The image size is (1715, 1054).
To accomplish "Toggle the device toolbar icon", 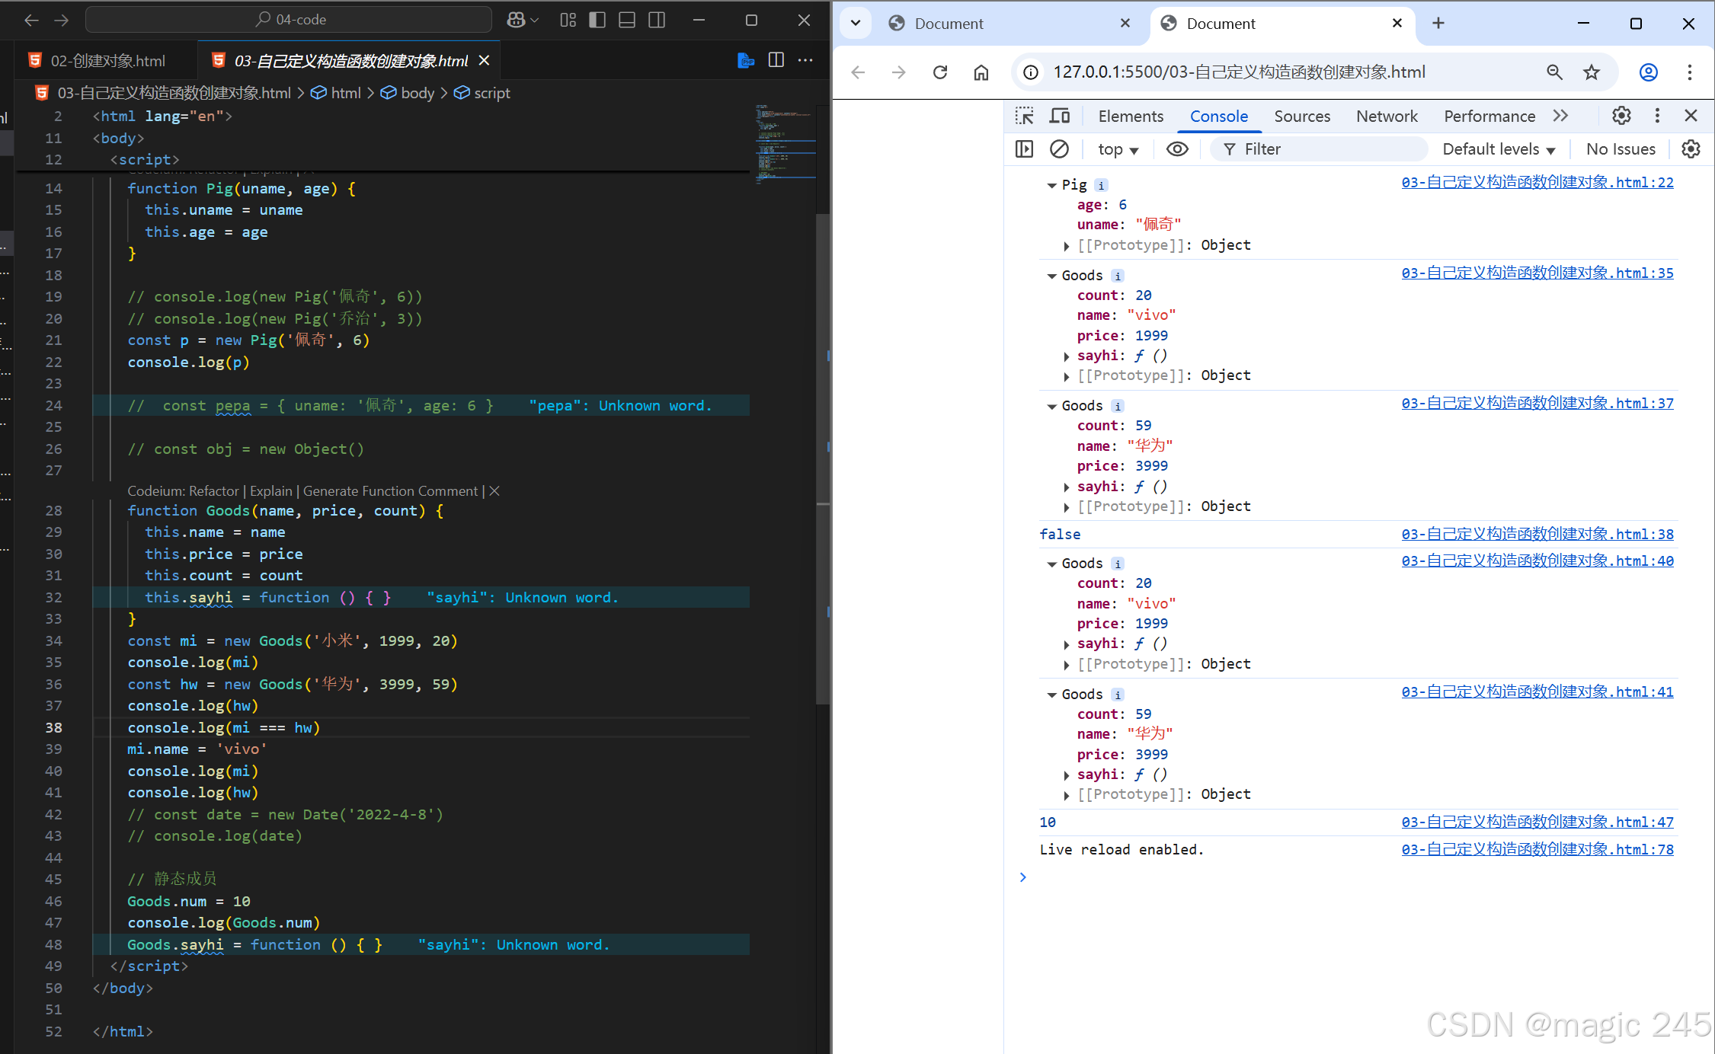I will (x=1059, y=116).
